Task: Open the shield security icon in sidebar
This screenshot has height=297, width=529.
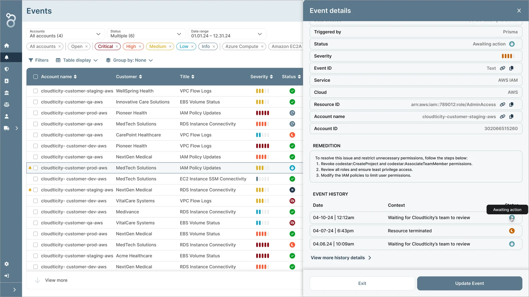Action: (x=7, y=69)
